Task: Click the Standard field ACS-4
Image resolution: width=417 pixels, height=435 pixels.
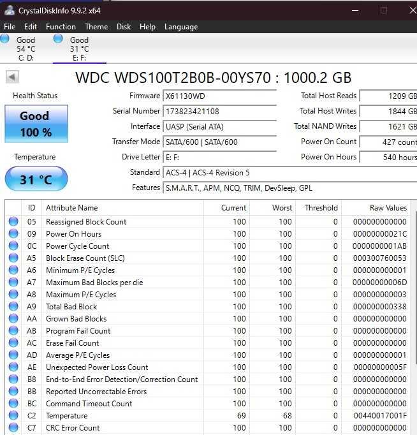Action: click(x=289, y=173)
